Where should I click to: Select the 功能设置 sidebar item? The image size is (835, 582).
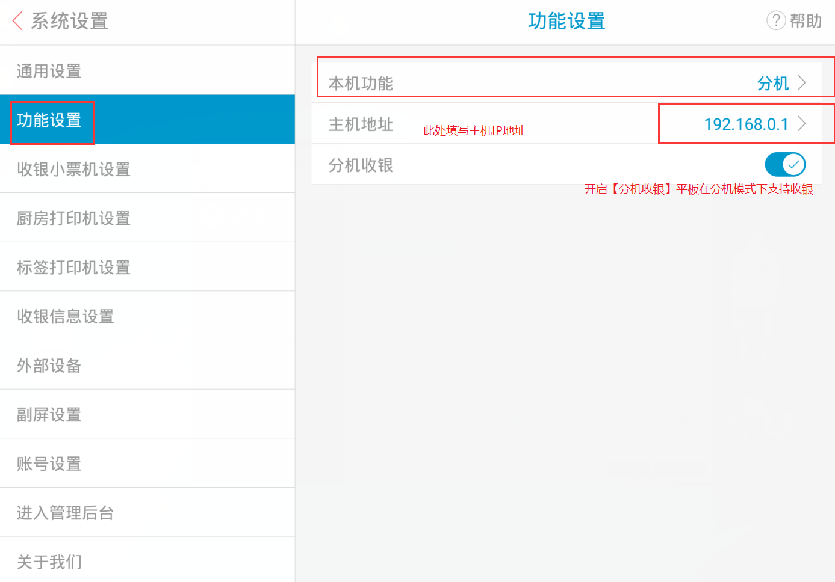[147, 120]
